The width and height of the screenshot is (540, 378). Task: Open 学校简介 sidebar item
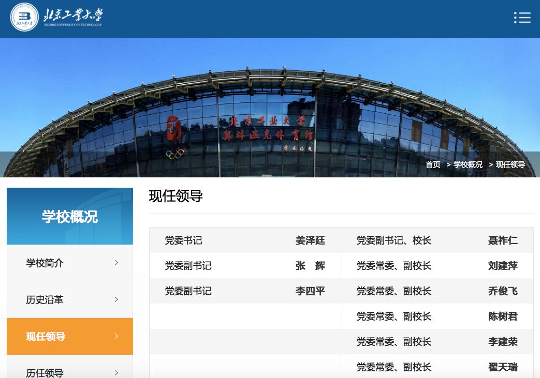[70, 263]
